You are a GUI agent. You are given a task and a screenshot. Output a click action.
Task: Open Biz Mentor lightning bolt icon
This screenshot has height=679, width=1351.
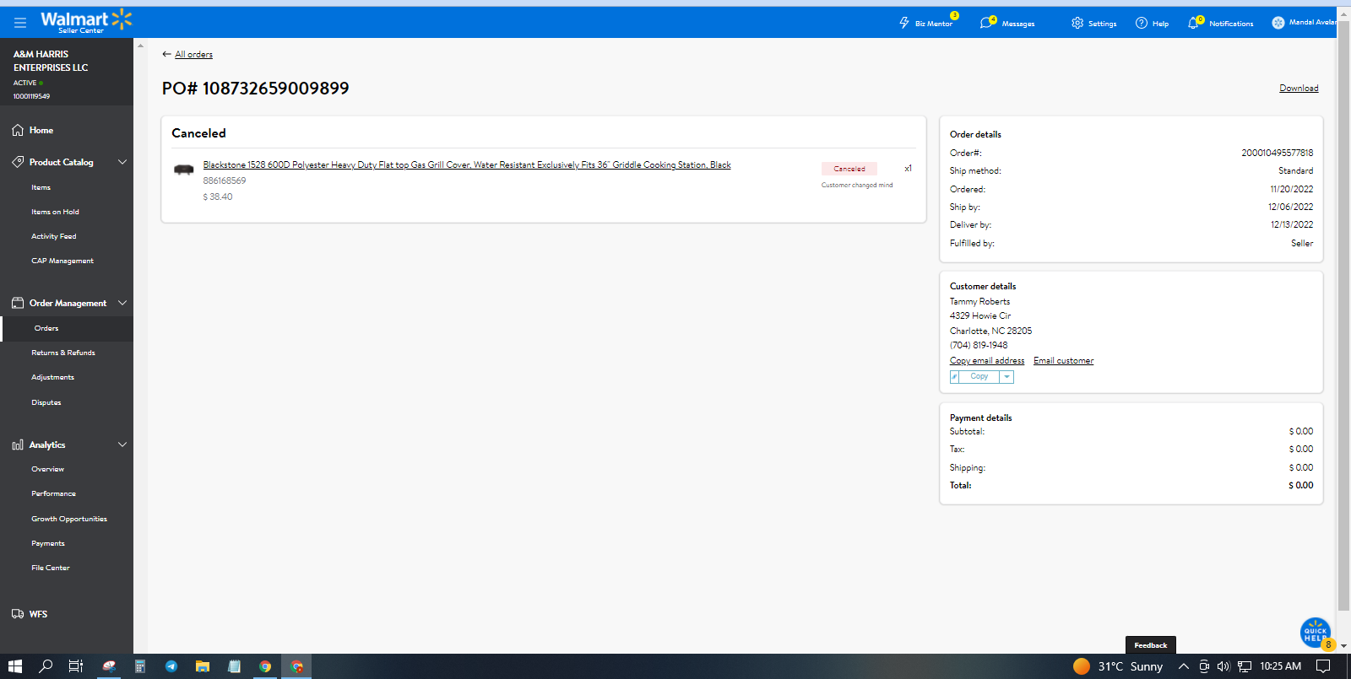coord(904,23)
